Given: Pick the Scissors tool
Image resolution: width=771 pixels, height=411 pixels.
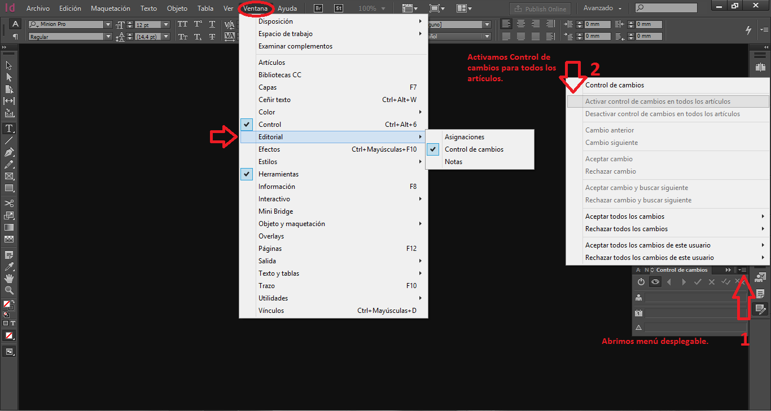Looking at the screenshot, I should coord(9,203).
